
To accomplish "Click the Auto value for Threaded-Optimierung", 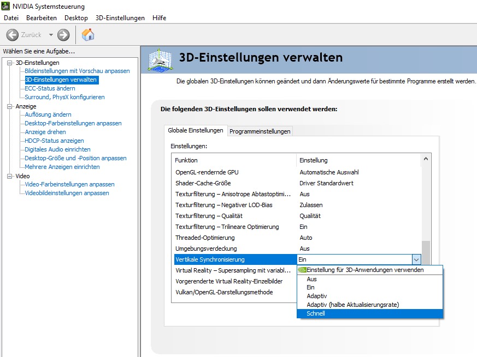I will [x=306, y=238].
